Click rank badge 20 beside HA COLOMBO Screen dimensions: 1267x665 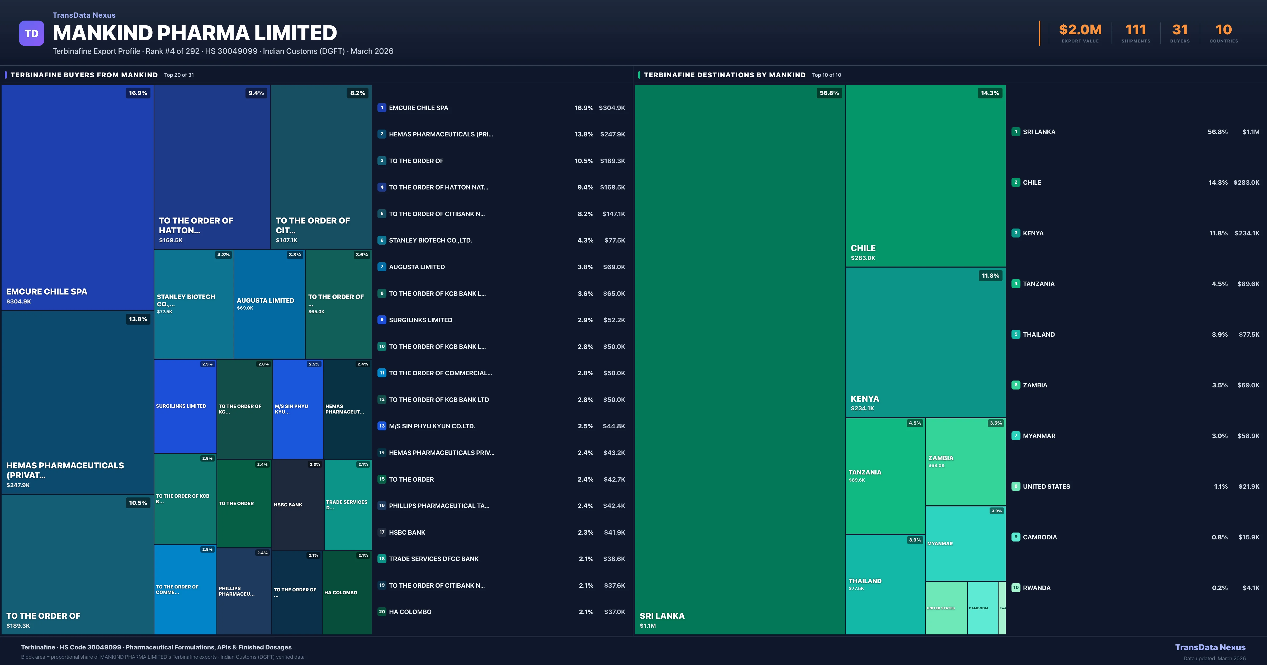tap(382, 612)
